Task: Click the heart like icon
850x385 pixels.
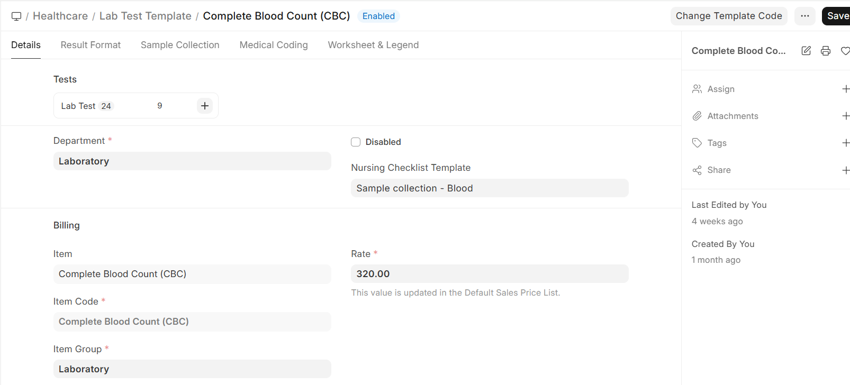Action: click(845, 51)
